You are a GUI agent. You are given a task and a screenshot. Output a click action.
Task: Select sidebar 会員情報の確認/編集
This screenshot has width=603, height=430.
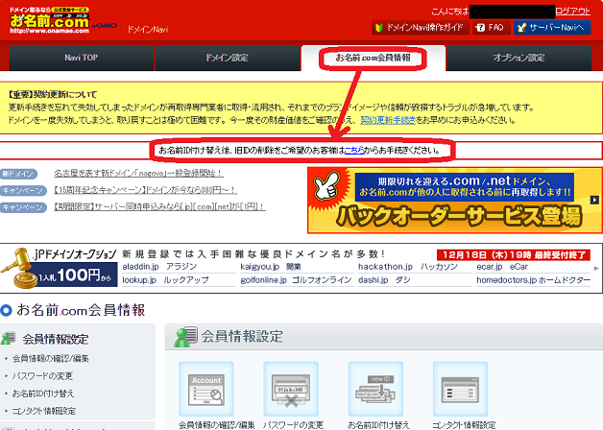click(50, 359)
